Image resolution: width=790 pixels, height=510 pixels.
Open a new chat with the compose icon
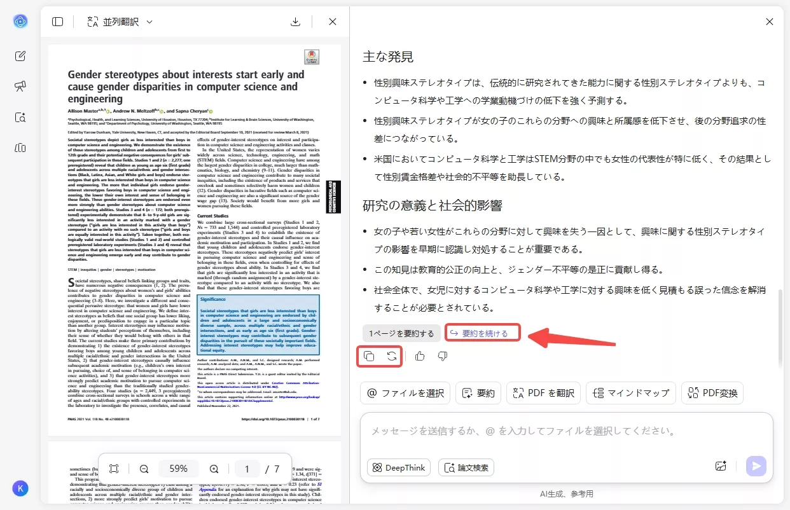coord(20,55)
